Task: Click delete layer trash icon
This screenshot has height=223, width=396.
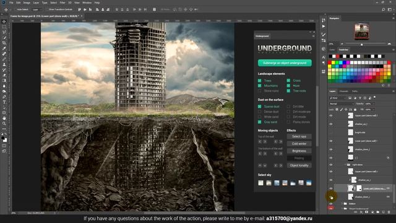Action: pyautogui.click(x=389, y=212)
